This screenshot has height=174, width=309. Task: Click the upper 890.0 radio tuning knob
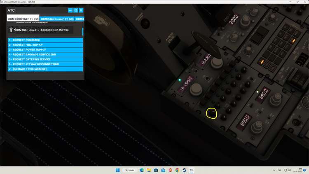[276, 99]
